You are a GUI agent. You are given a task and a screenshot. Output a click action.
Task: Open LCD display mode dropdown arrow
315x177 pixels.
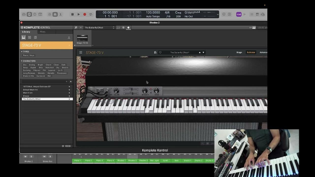pos(218,14)
